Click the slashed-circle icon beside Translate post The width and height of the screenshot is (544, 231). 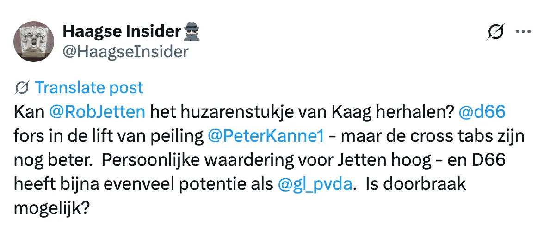(21, 88)
